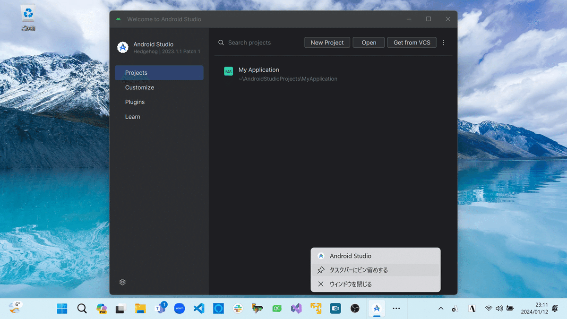Expand hidden system tray icons
This screenshot has height=319, width=567.
point(441,309)
